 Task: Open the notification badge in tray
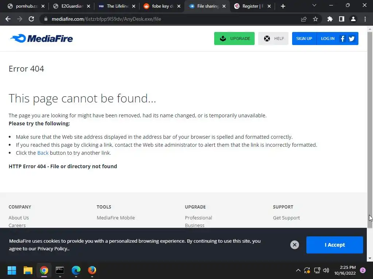pyautogui.click(x=363, y=270)
